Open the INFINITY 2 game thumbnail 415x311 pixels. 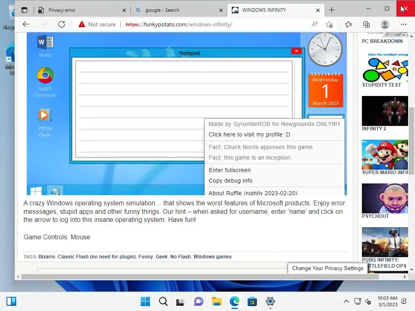click(x=385, y=111)
